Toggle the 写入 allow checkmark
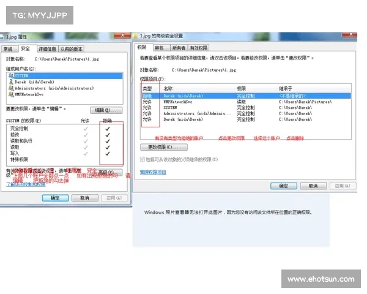Viewport: 367px width, 294px height. (86, 154)
